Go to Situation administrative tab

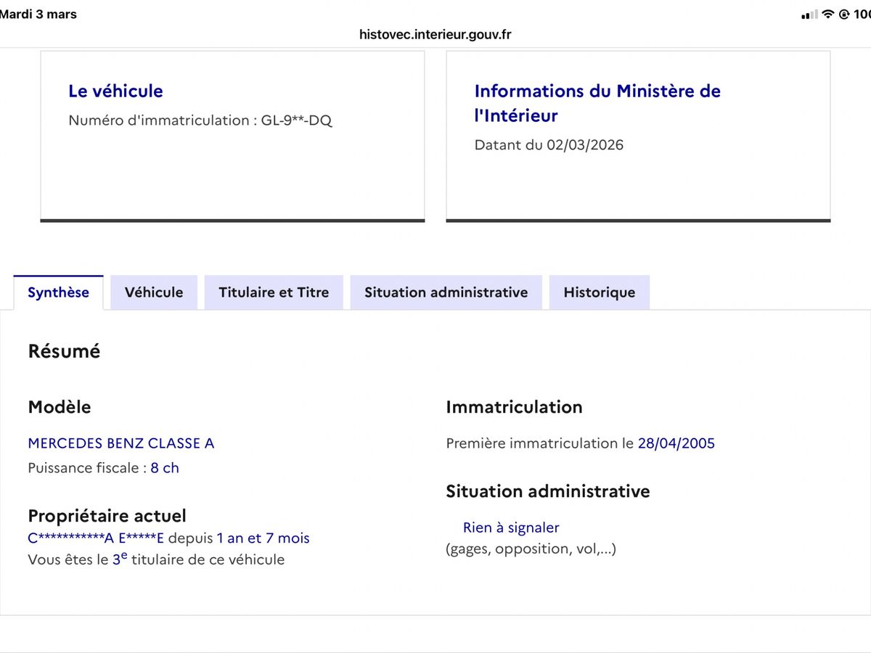point(446,292)
